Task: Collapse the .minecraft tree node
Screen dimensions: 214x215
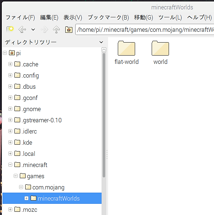Action: pyautogui.click(x=10, y=165)
